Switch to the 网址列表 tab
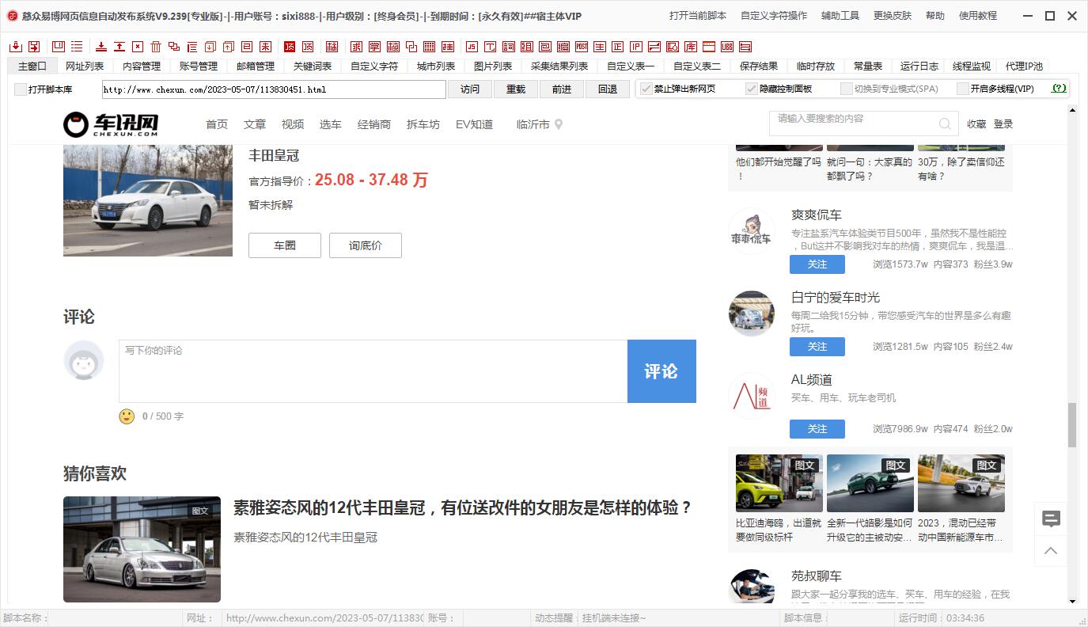 85,66
